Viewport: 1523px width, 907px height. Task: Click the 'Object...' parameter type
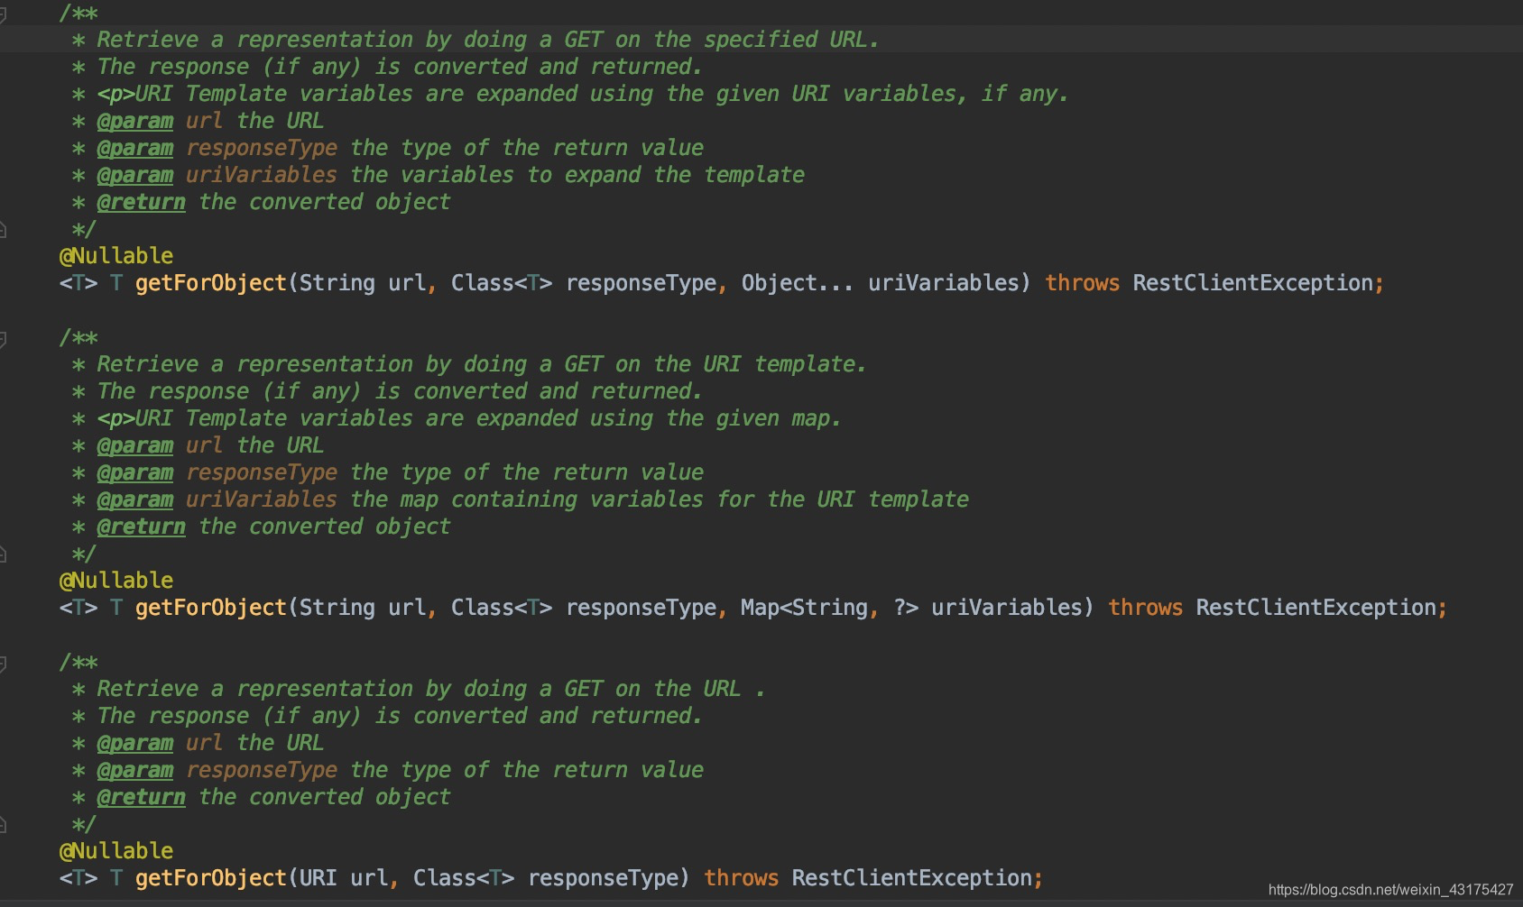[797, 283]
